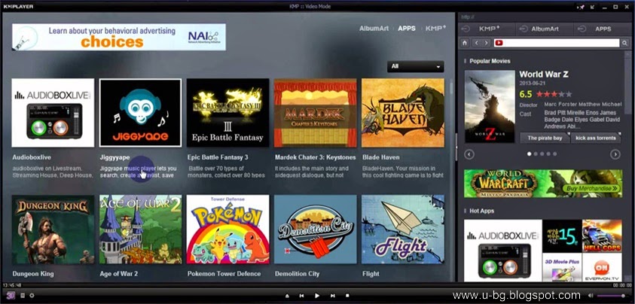Open the Demolition City tile
Image resolution: width=635 pixels, height=304 pixels.
point(316,229)
